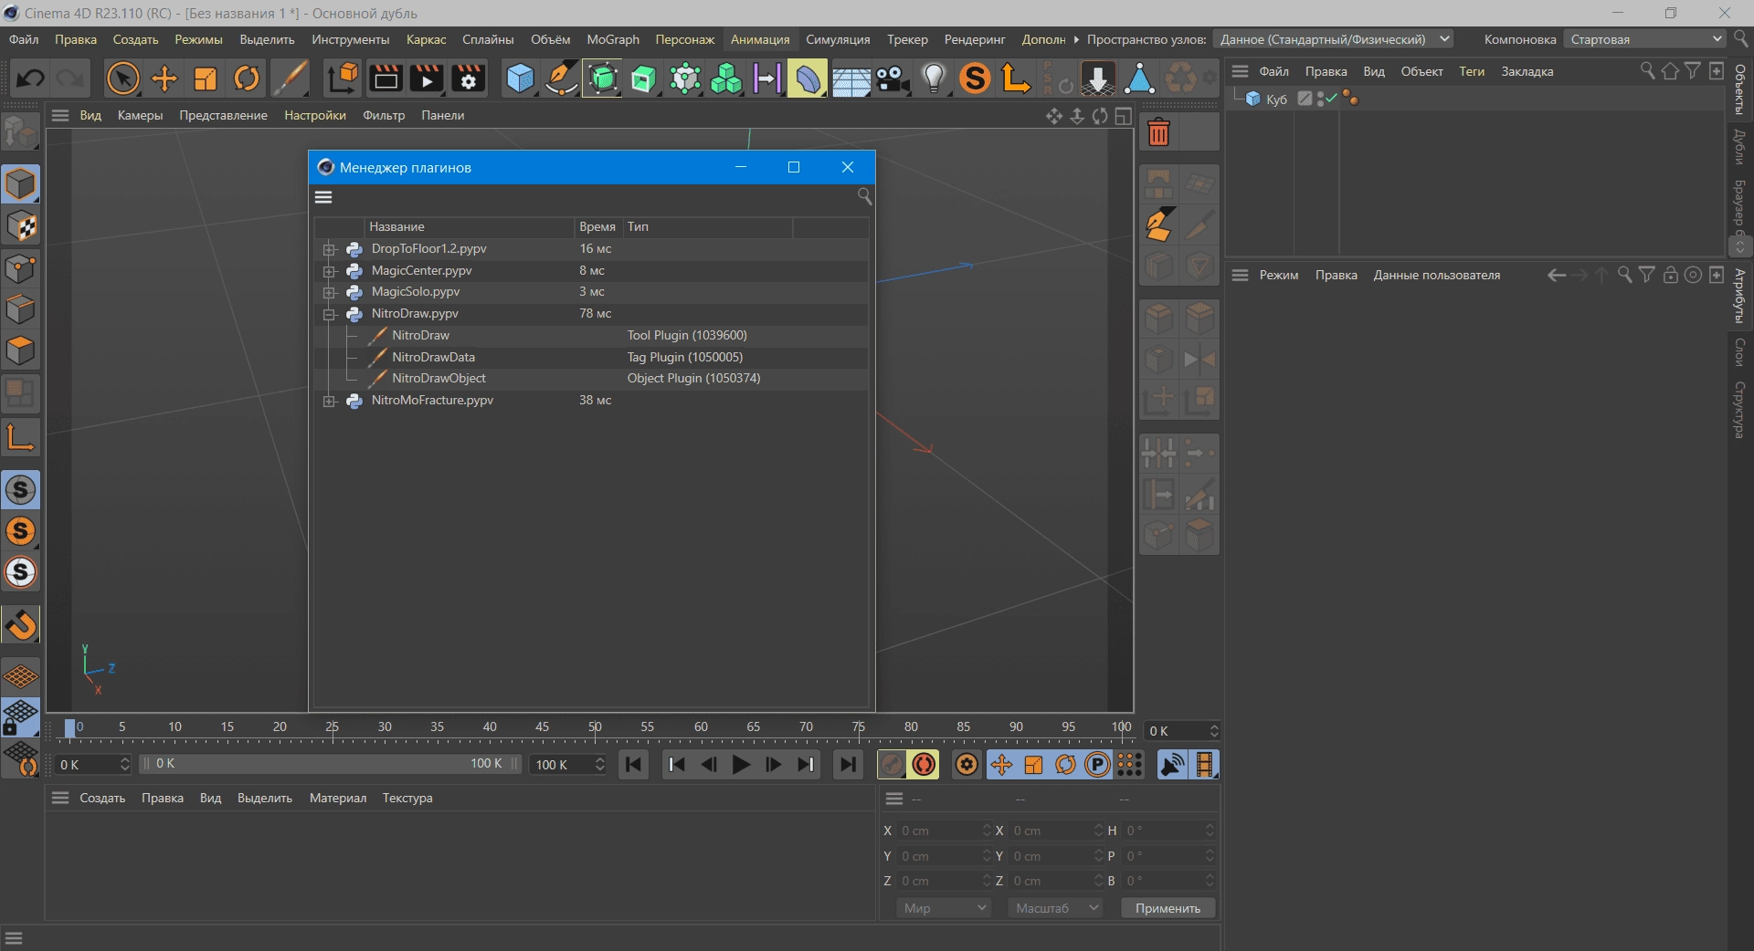Open viewport Камеры menu

(x=140, y=115)
